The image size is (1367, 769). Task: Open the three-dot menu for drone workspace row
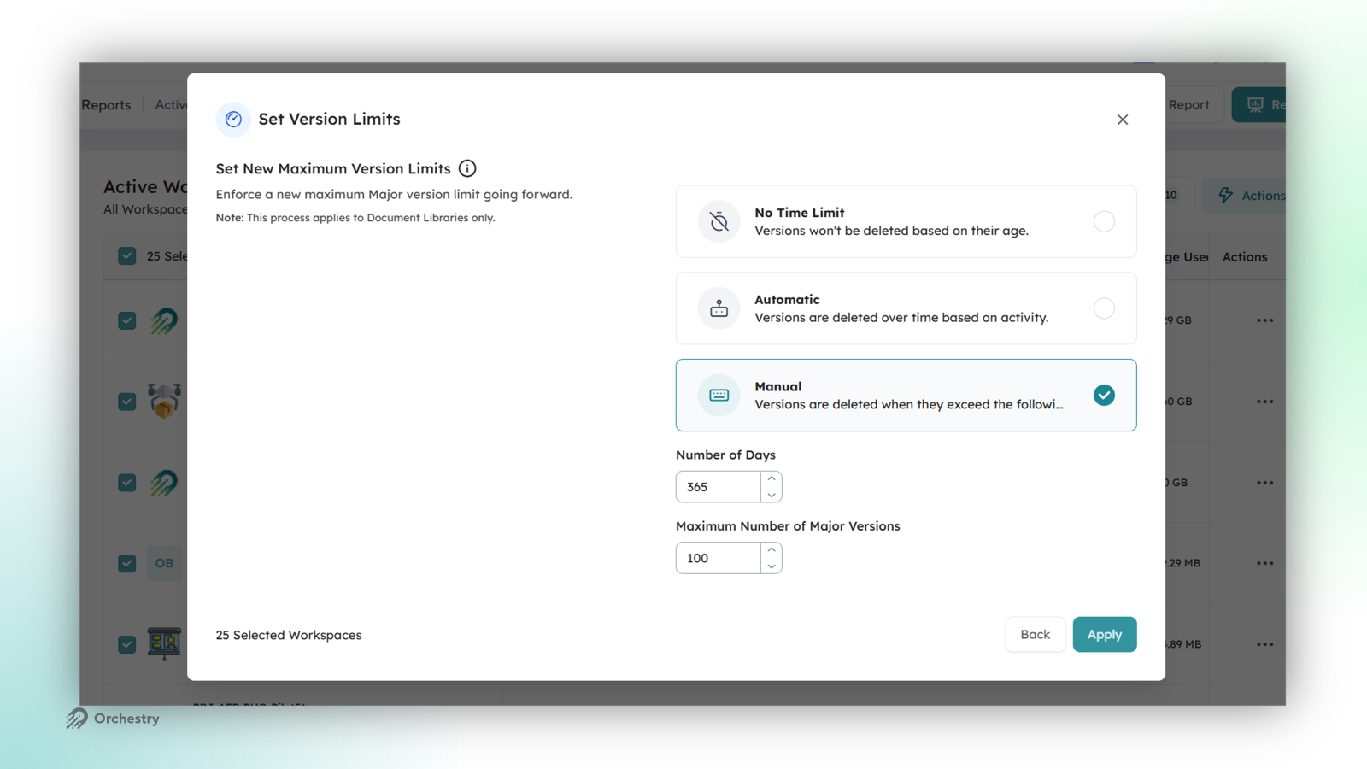point(1265,402)
